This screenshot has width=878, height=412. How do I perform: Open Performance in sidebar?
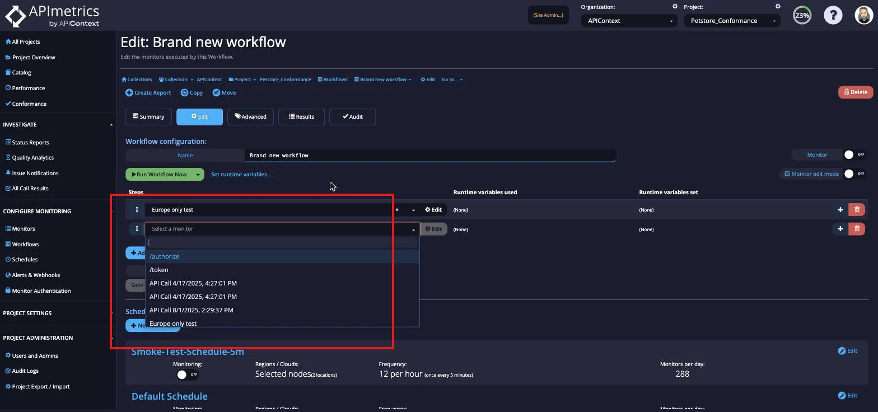[x=25, y=88]
